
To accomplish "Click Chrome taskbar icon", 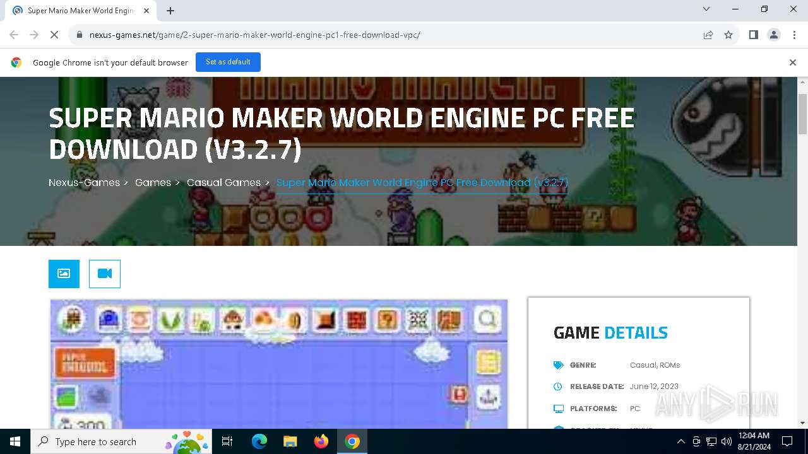I will (352, 441).
